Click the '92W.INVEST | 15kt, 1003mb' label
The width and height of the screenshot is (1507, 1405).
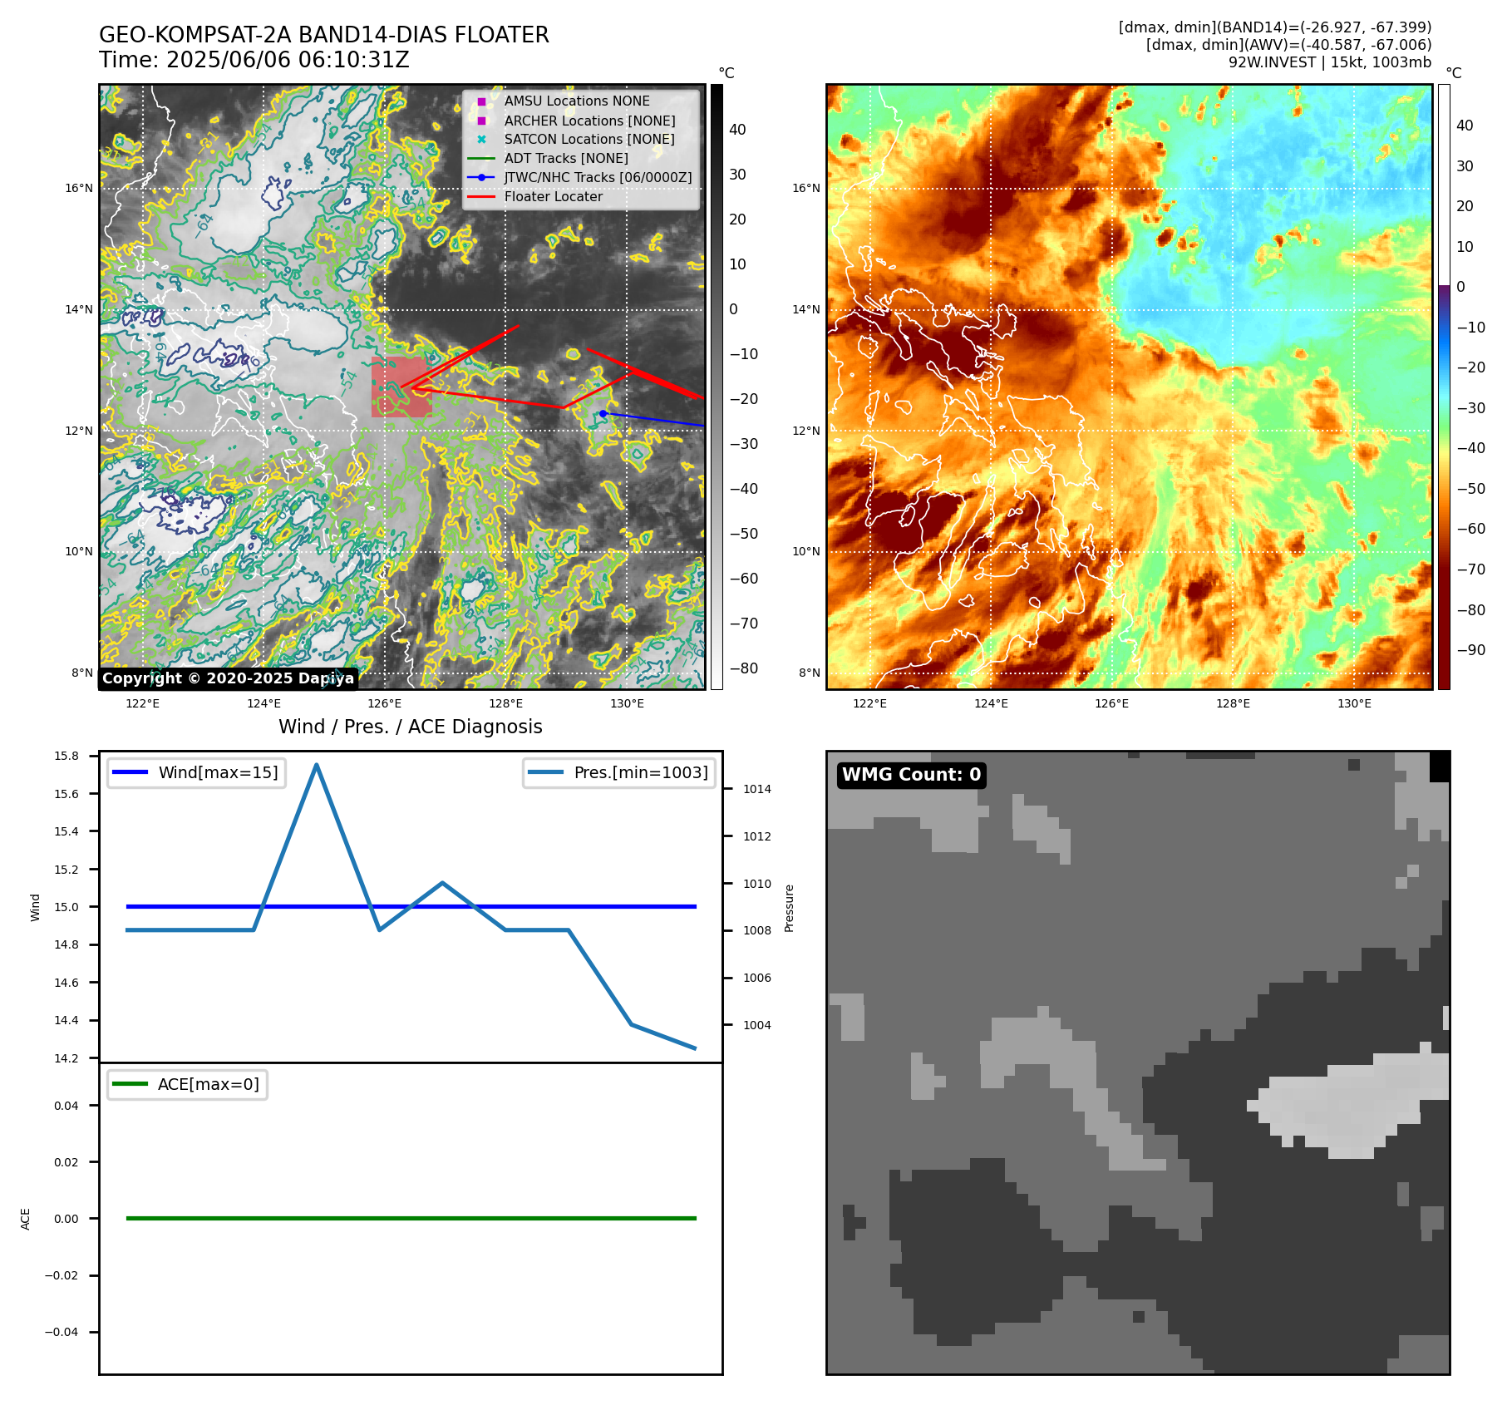click(1330, 62)
